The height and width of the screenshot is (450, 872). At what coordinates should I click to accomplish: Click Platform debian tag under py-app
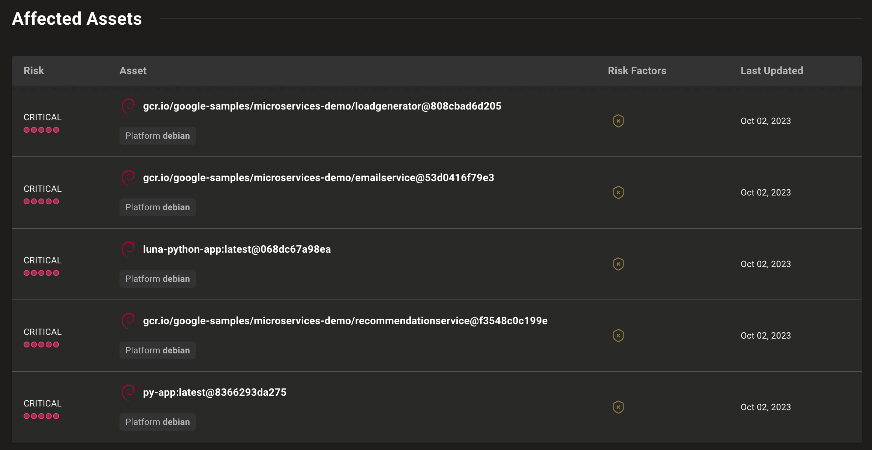click(158, 422)
